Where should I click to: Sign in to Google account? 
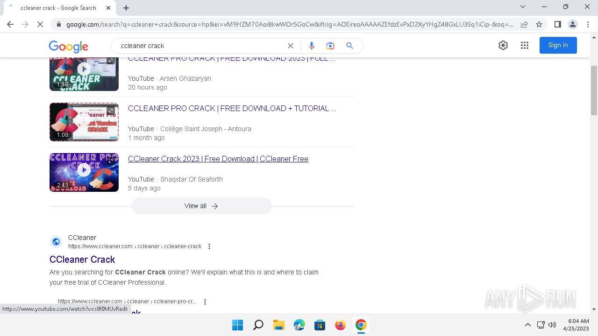558,45
